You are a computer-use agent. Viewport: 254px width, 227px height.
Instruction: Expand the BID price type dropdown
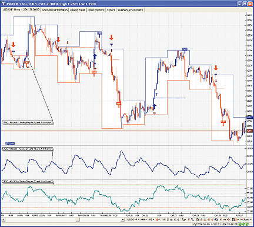tap(151, 219)
